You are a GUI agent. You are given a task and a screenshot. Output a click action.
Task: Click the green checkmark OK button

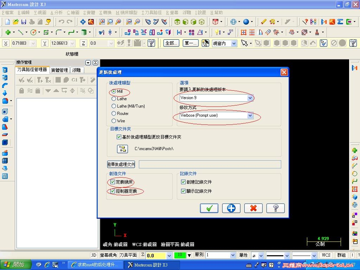tap(209, 208)
